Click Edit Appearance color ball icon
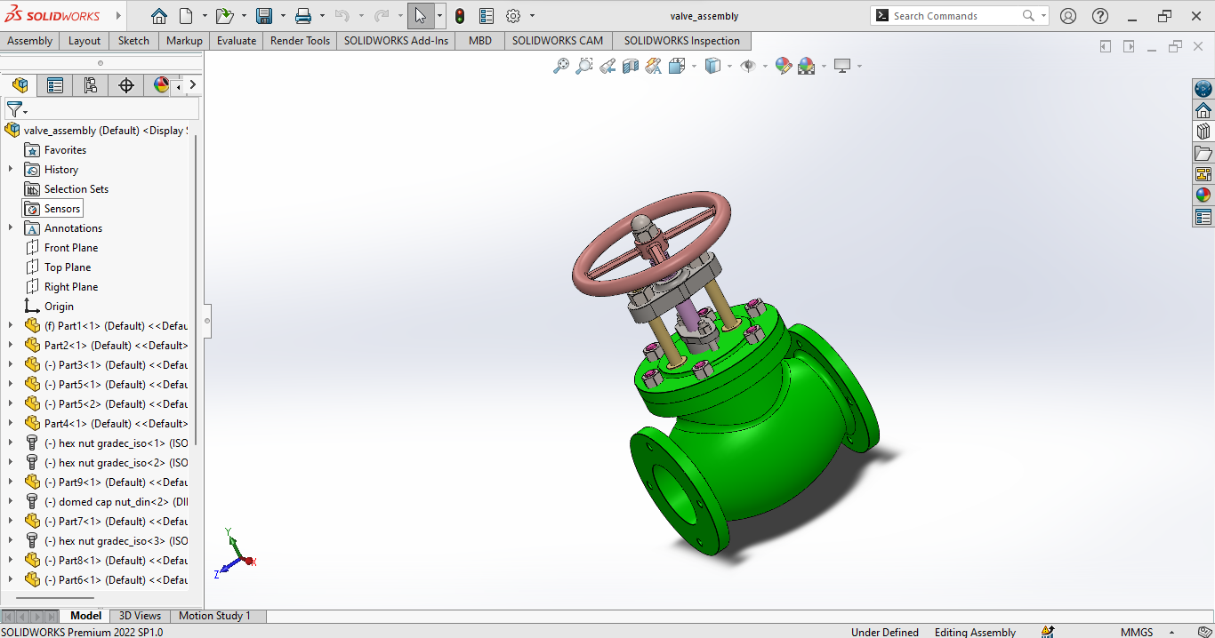Viewport: 1215px width, 638px height. (784, 66)
